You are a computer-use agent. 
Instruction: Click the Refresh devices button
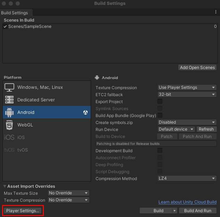206,129
